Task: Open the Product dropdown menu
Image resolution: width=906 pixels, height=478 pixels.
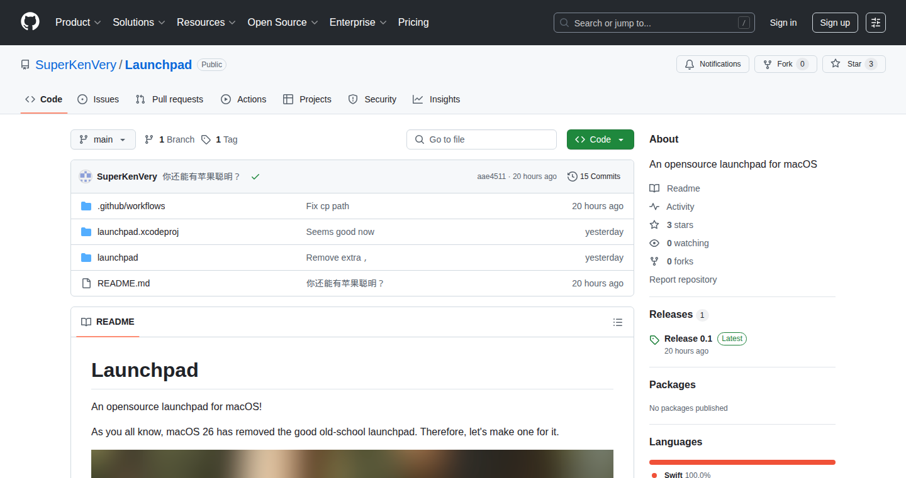Action: click(x=78, y=23)
